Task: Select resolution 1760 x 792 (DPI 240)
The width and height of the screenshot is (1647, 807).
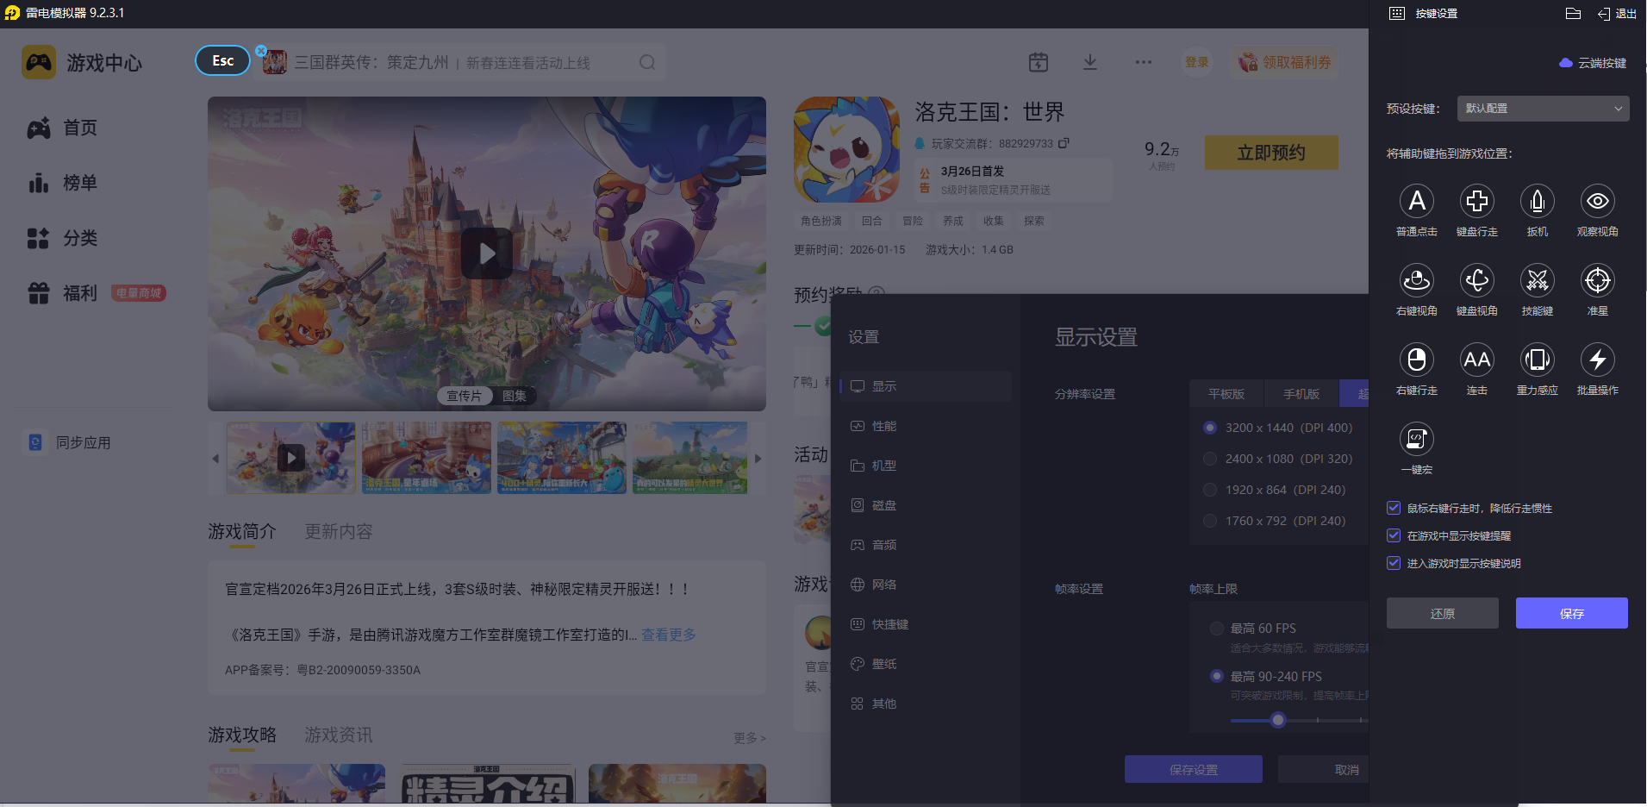Action: click(x=1210, y=521)
